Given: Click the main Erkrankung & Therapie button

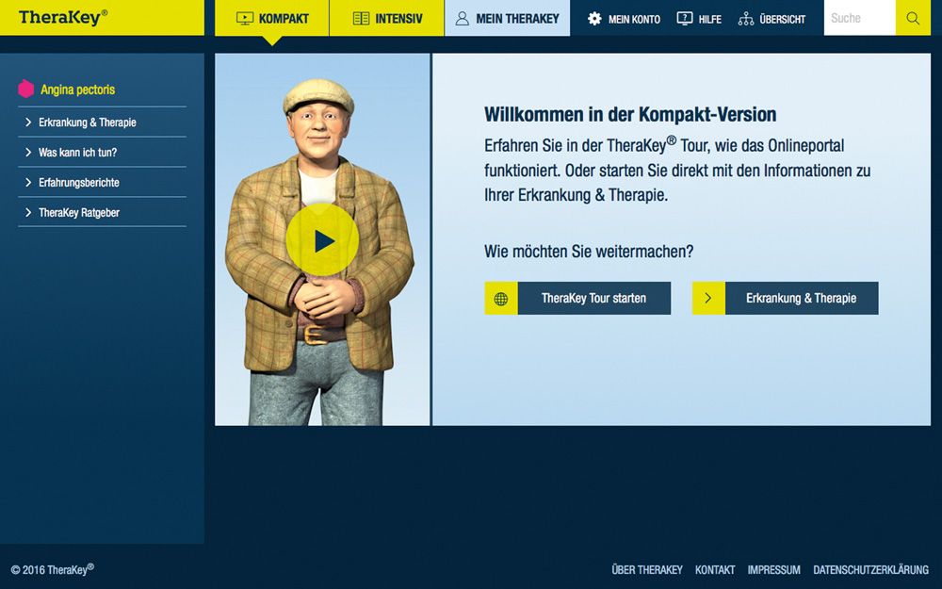Looking at the screenshot, I should click(x=786, y=298).
